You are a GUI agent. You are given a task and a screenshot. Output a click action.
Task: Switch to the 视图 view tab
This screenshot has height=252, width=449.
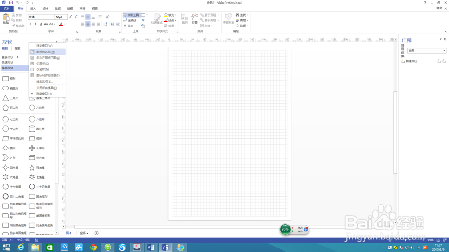[95, 9]
